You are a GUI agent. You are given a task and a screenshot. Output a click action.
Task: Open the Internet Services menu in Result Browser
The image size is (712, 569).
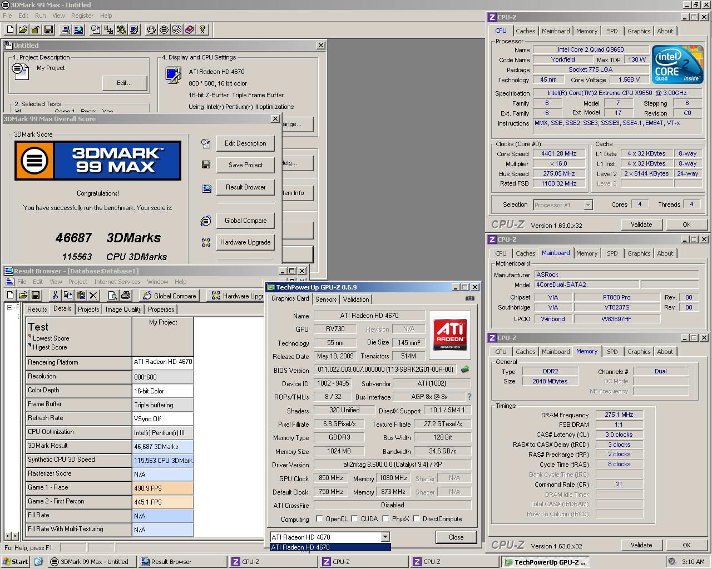[x=117, y=282]
